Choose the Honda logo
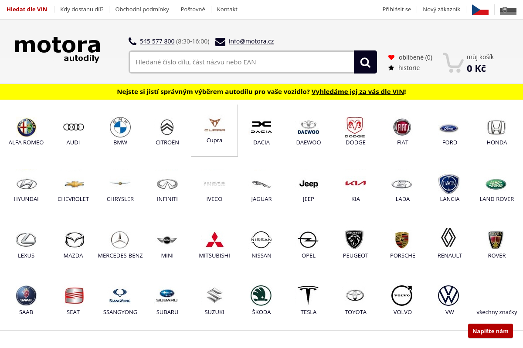This screenshot has height=348, width=523. (496, 127)
